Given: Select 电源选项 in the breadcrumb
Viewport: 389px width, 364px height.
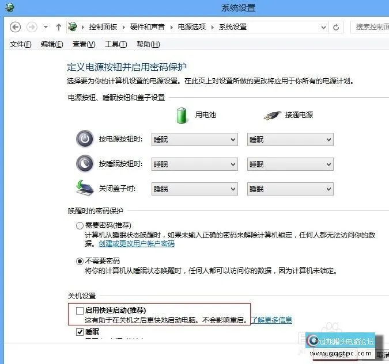Looking at the screenshot, I should (192, 27).
